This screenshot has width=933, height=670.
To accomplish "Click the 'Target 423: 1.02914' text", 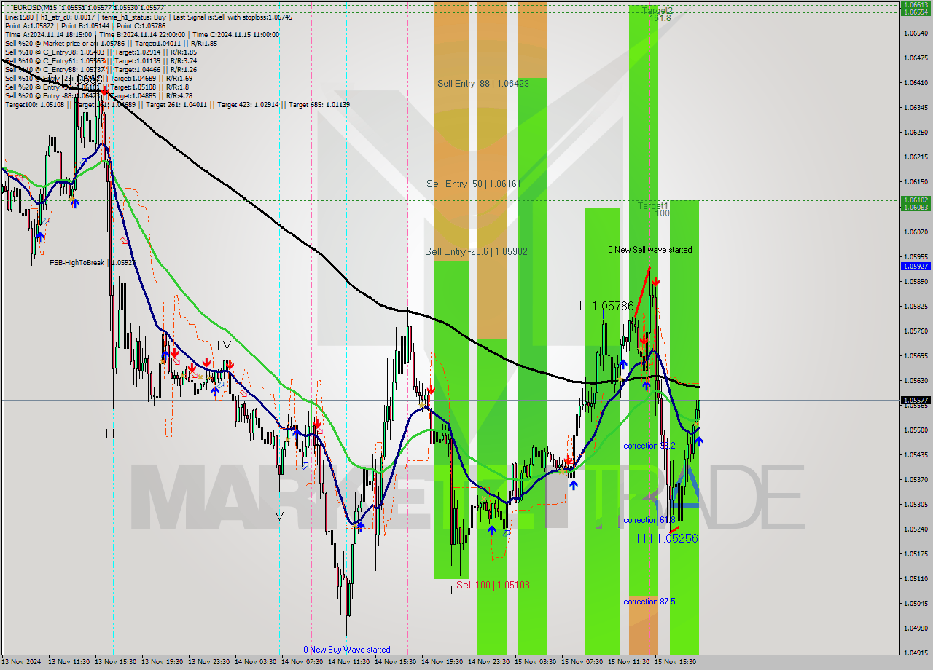I will [249, 104].
